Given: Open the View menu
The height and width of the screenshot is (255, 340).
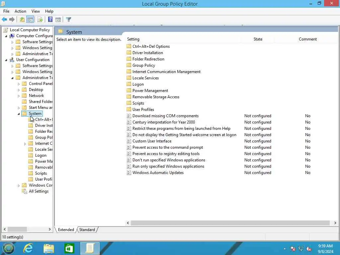Looking at the screenshot, I should point(36,11).
